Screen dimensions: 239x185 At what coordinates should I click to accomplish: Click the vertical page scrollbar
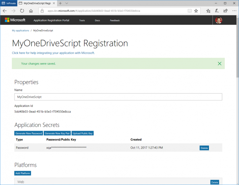(238, 100)
